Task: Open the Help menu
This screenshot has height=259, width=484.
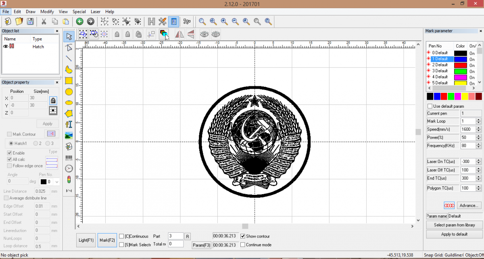Action: coord(110,12)
